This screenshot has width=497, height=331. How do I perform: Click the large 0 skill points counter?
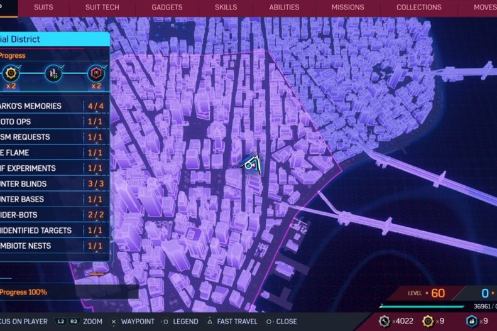tap(485, 293)
